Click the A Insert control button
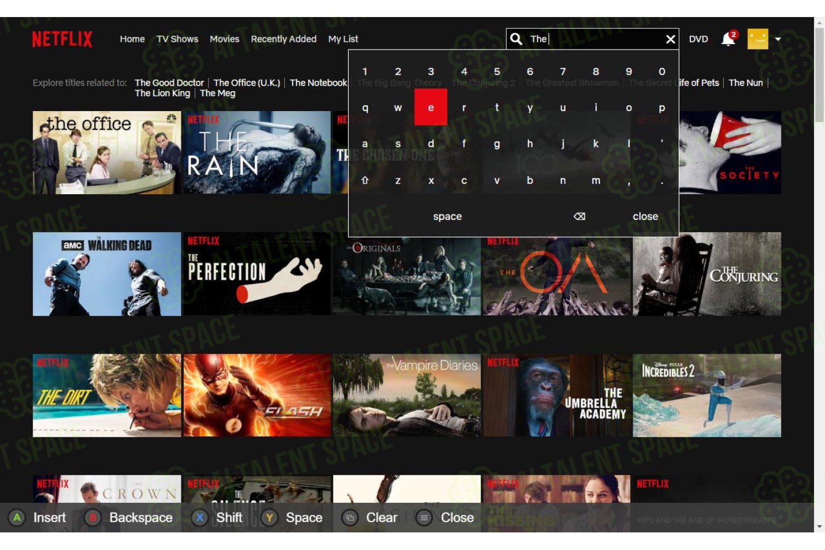The height and width of the screenshot is (550, 825). pos(38,518)
